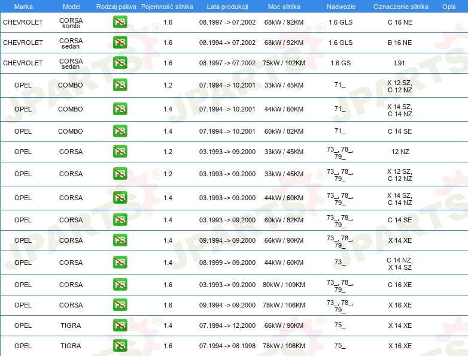Click power value 80kW / 109KM
Screen dimensions: 468x356
click(284, 285)
